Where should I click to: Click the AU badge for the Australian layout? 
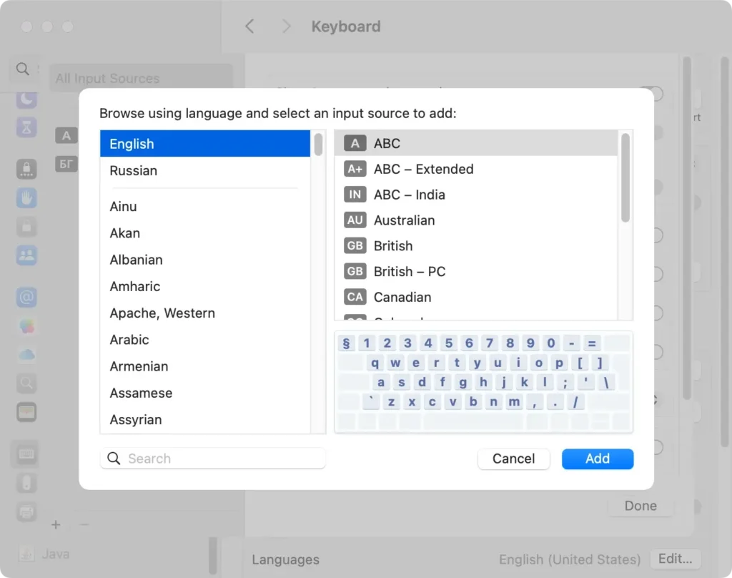click(x=355, y=220)
